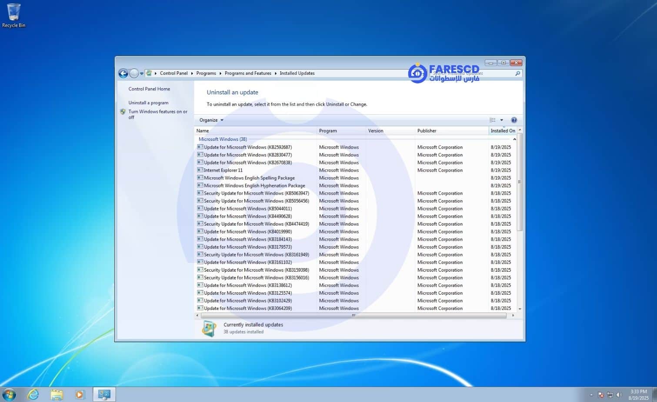Image resolution: width=657 pixels, height=402 pixels.
Task: Click the search magnifier icon
Action: [517, 73]
